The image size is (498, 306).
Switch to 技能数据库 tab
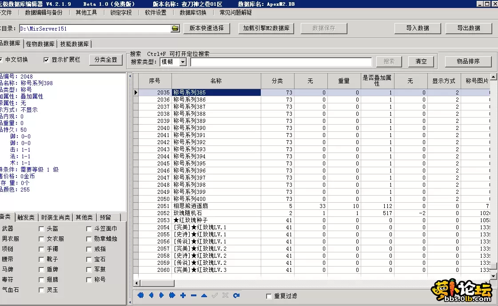(74, 44)
